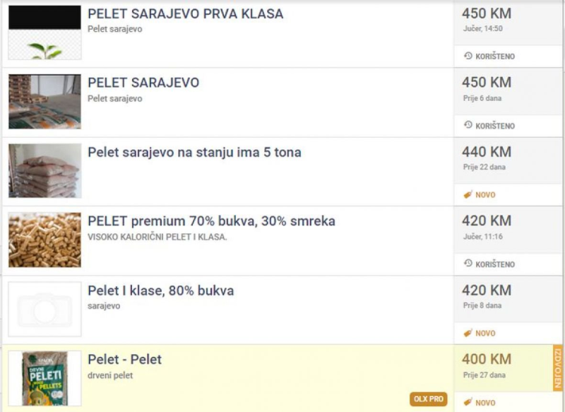Click history icon on 450 KM 'Prije 6 dana' listing
565x412 pixels.
(x=468, y=125)
